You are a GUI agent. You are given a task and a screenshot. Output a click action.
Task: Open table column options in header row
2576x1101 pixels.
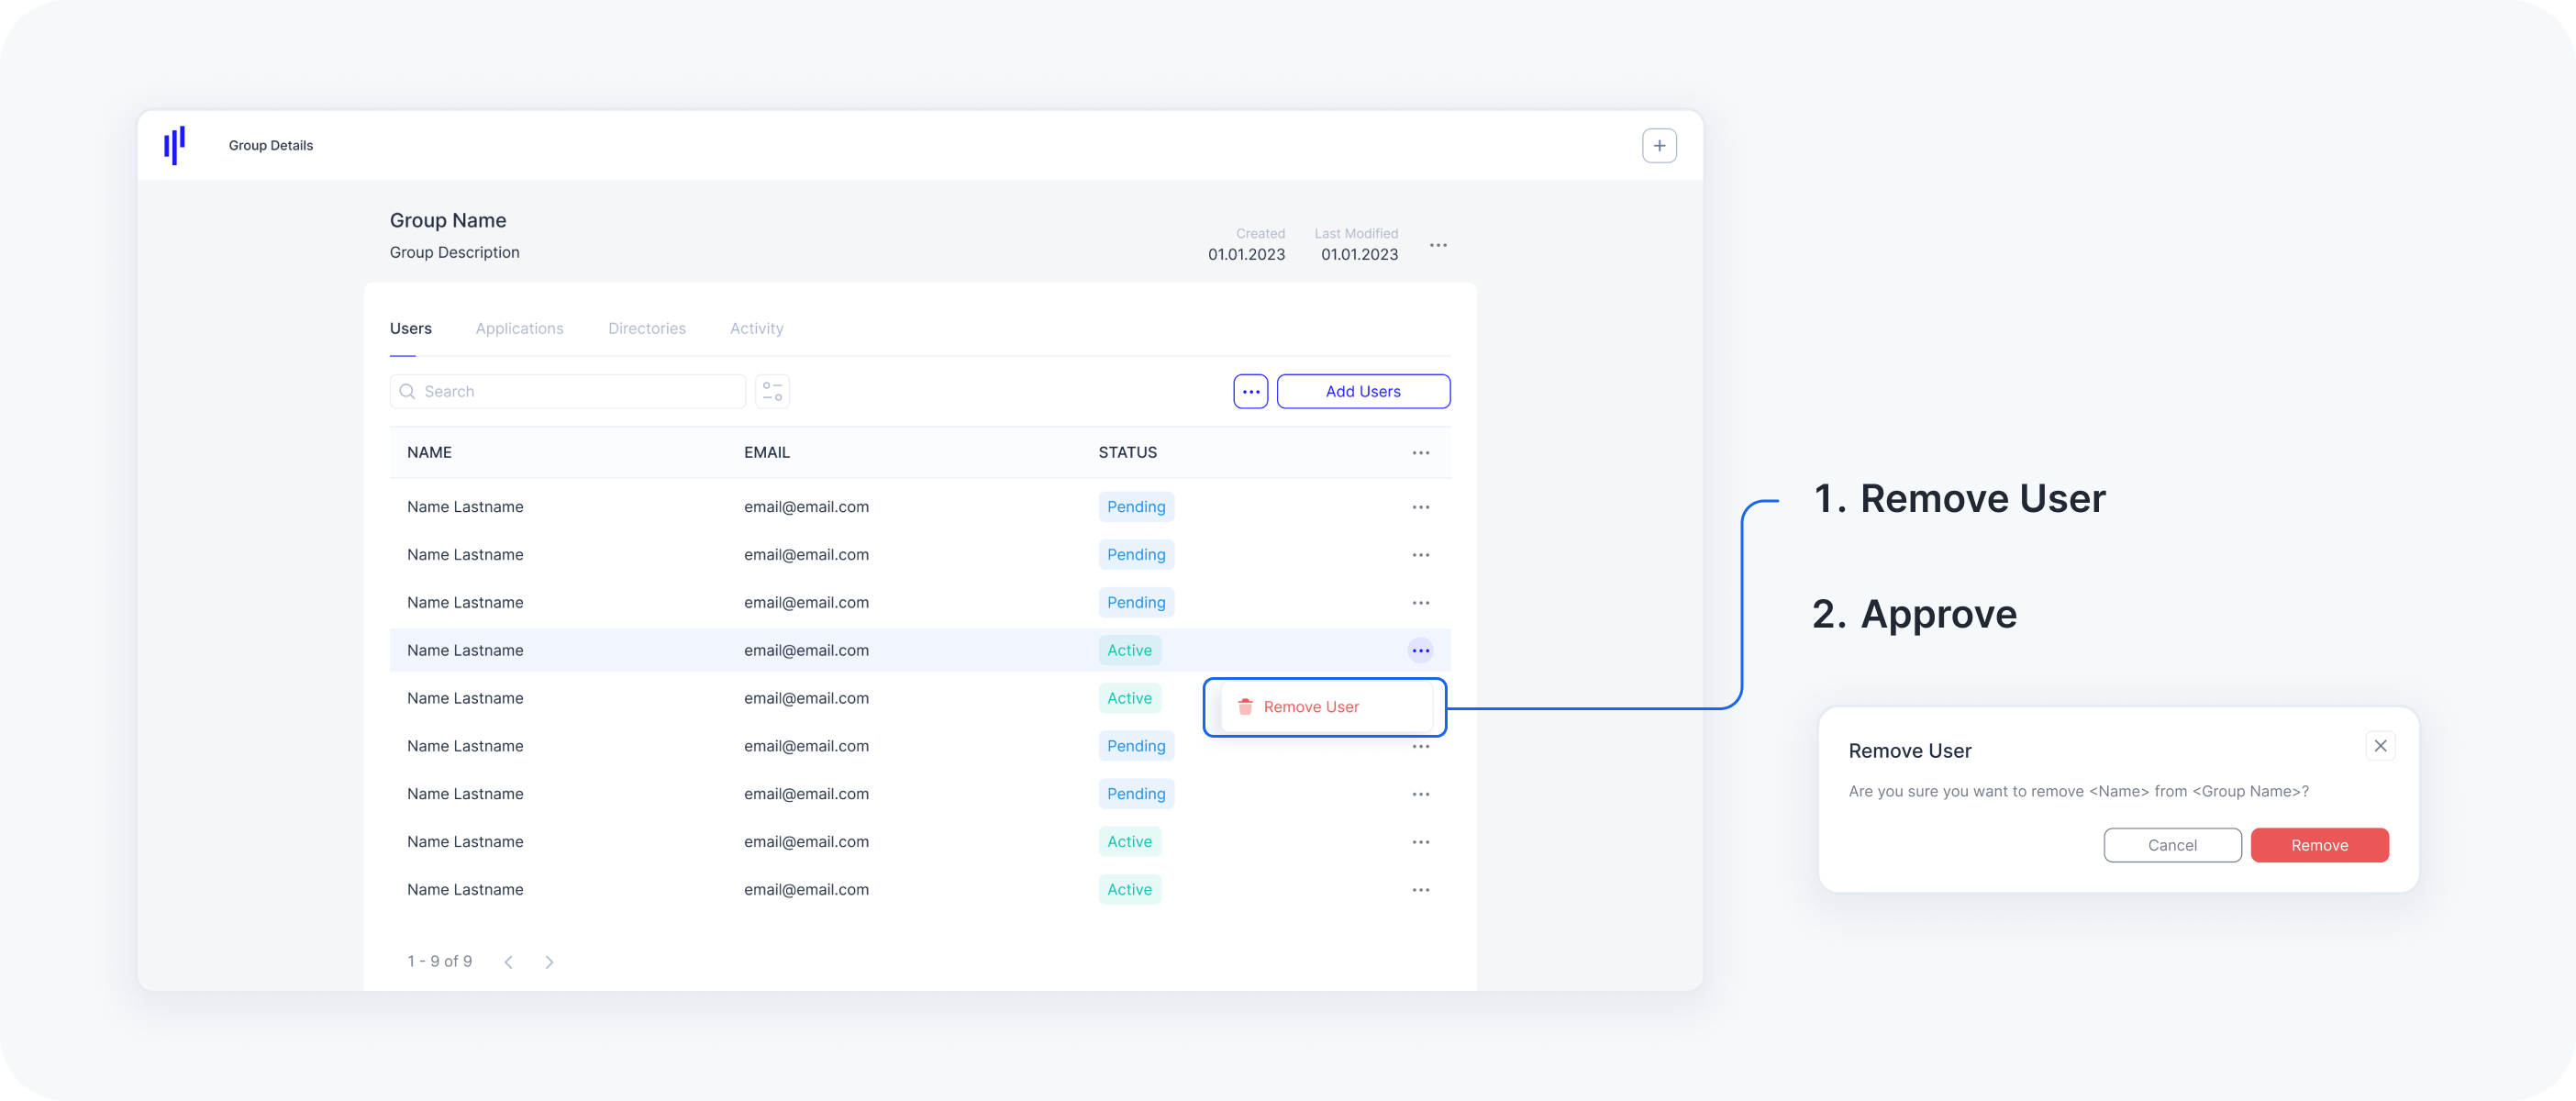[1420, 453]
